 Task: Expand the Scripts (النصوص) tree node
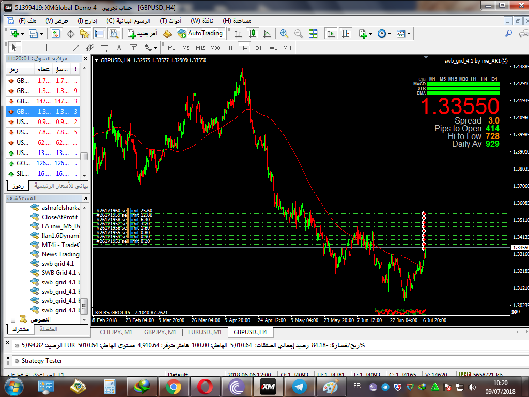tap(13, 320)
